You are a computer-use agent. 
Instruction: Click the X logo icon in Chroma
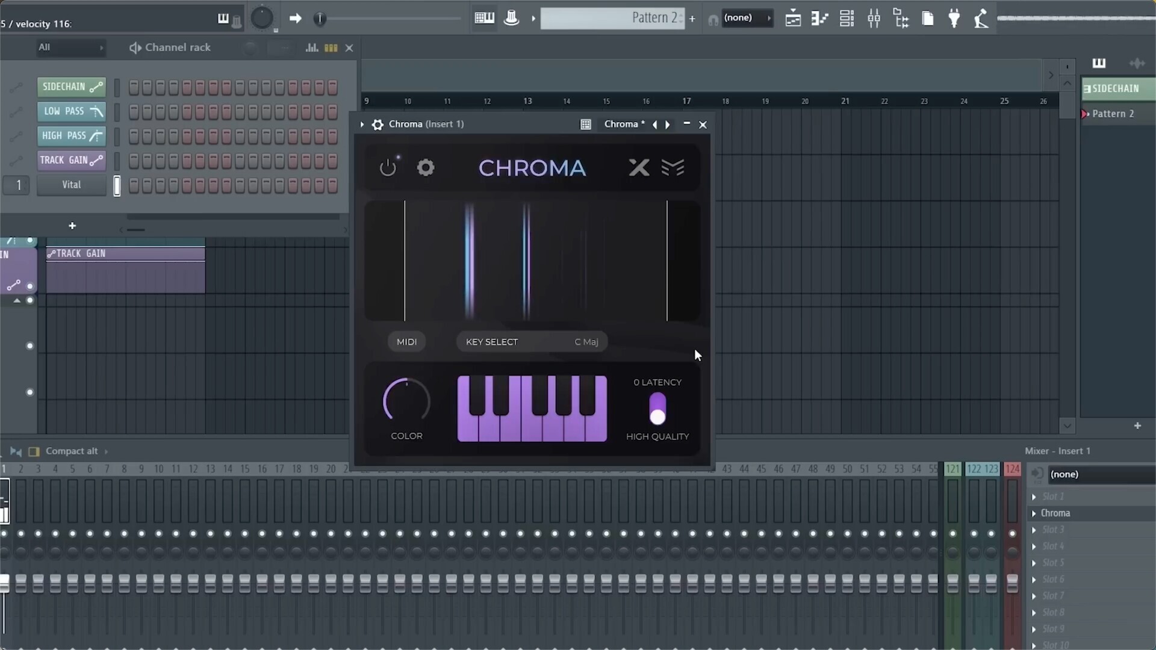(x=639, y=167)
